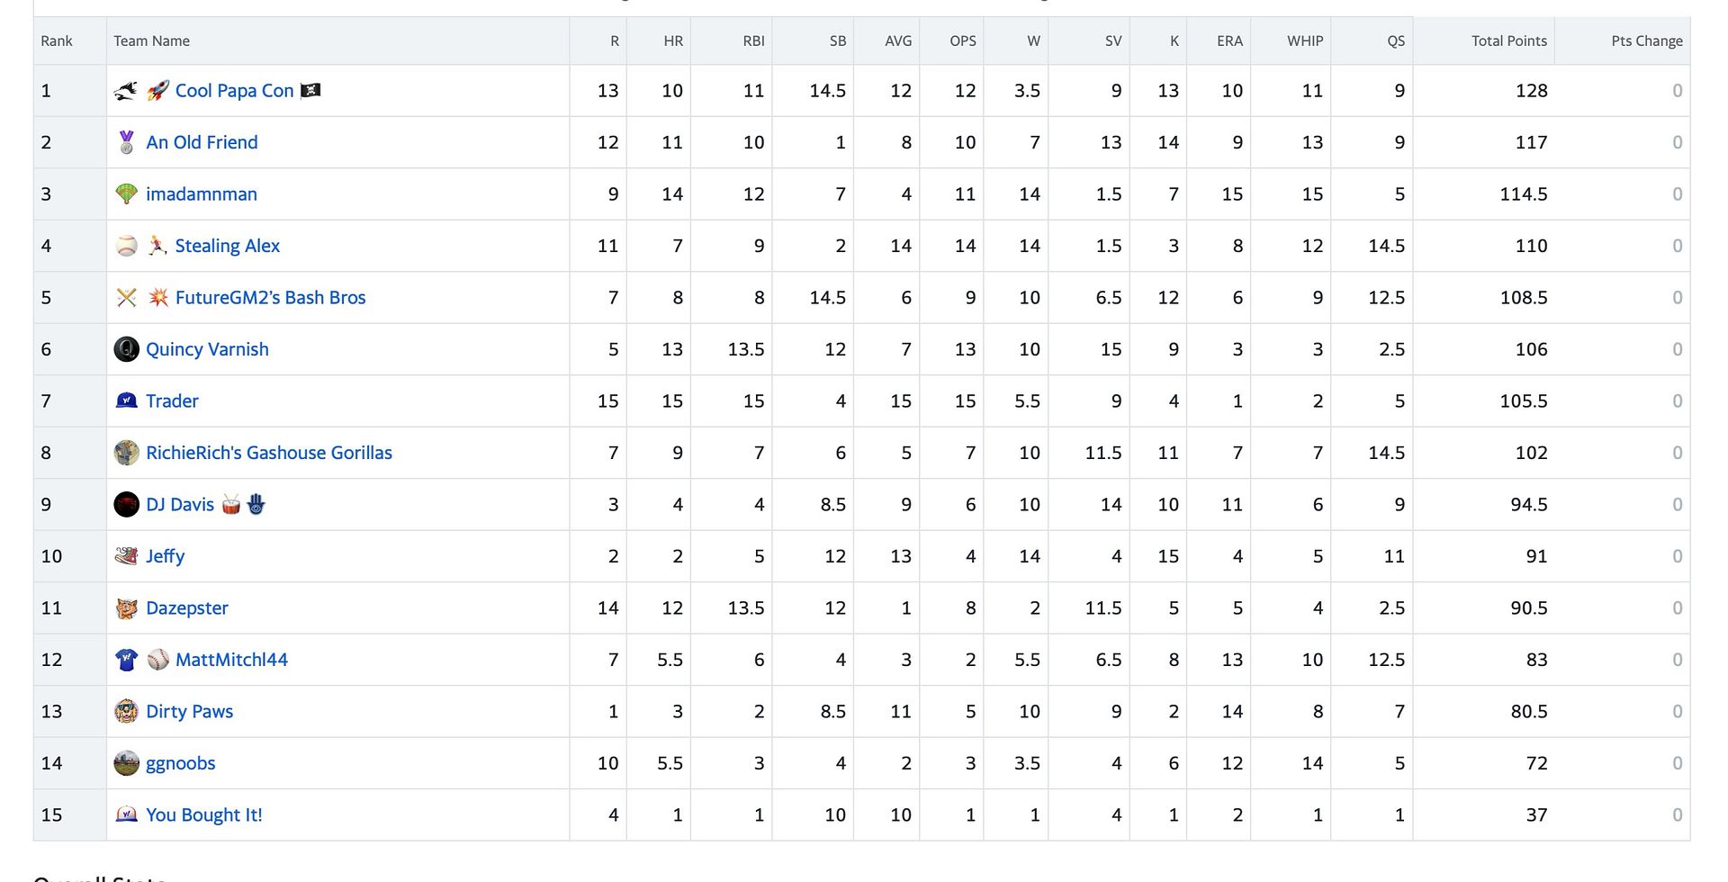Click the Team Name column header
The height and width of the screenshot is (882, 1728).
click(151, 40)
